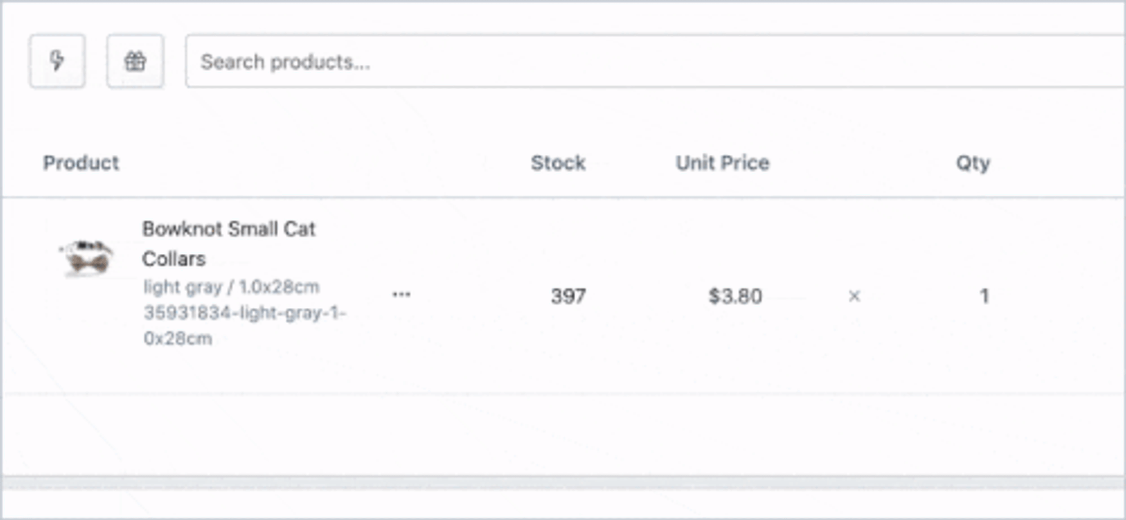This screenshot has width=1126, height=520.
Task: Click the separator line below the product row
Action: [x=563, y=393]
